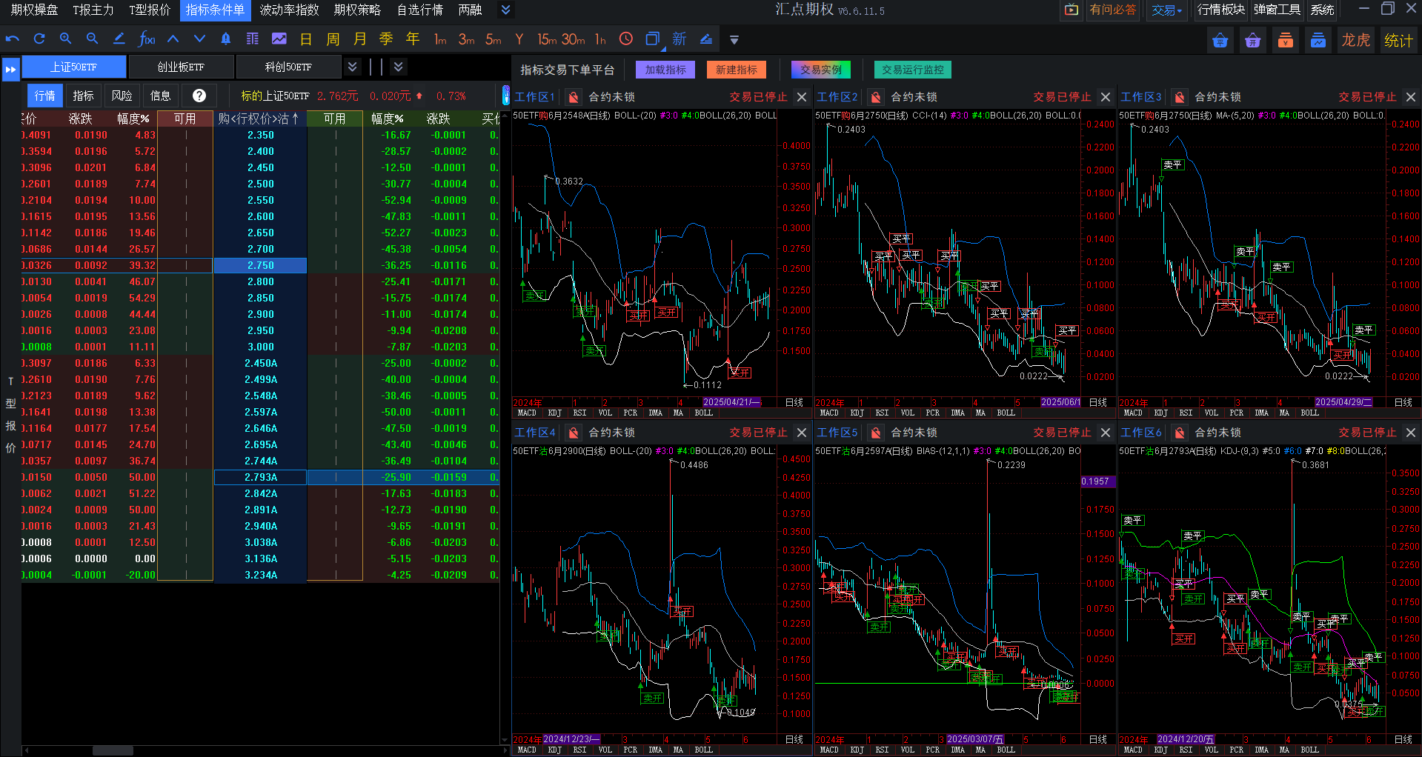Open the 2025/03/07 date selector in 工作区5
The image size is (1422, 757).
click(975, 739)
